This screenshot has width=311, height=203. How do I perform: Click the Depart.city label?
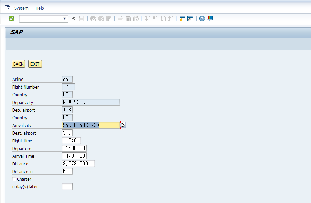[x=23, y=103]
